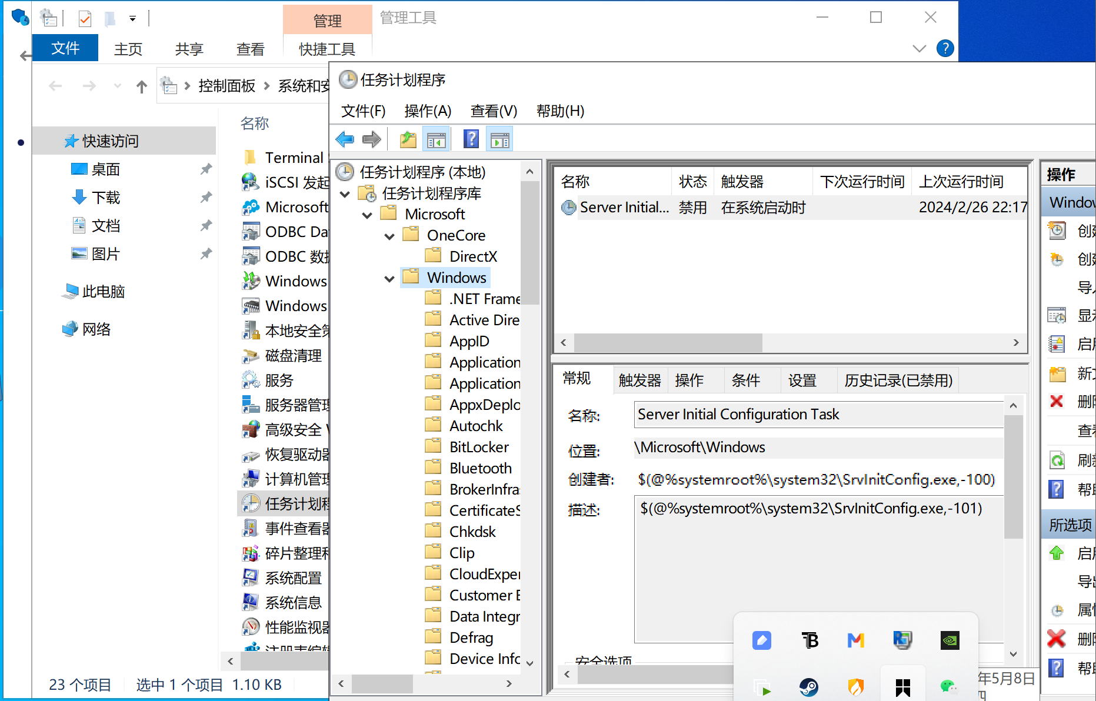Open the 文件(F) menu in Task Scheduler
Image resolution: width=1096 pixels, height=701 pixels.
363,111
